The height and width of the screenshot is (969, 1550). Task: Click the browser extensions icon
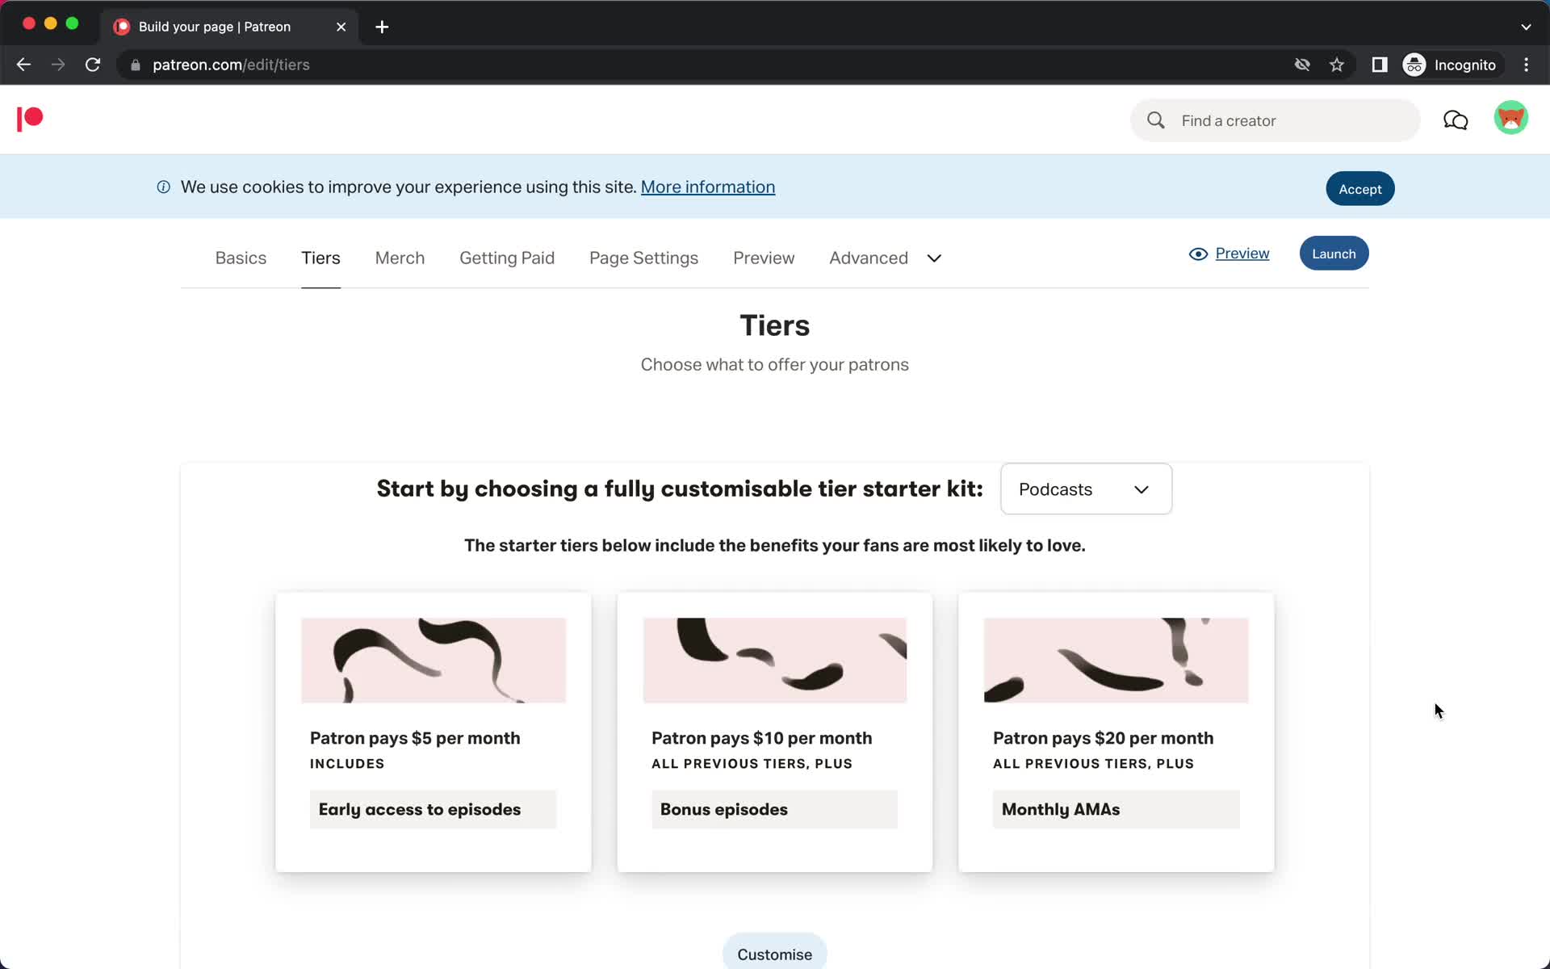1380,64
